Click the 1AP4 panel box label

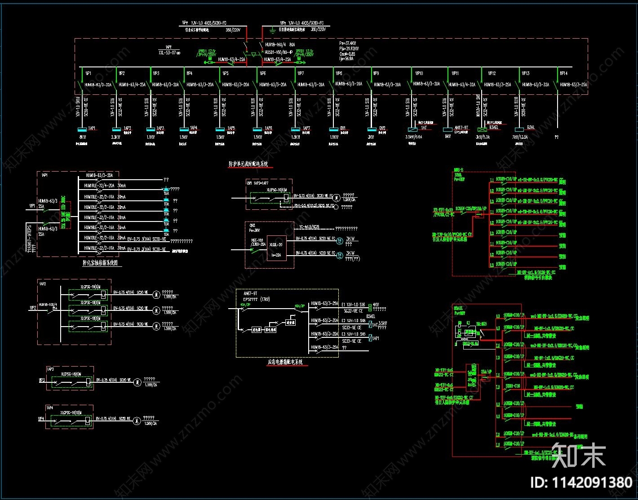(x=49, y=407)
